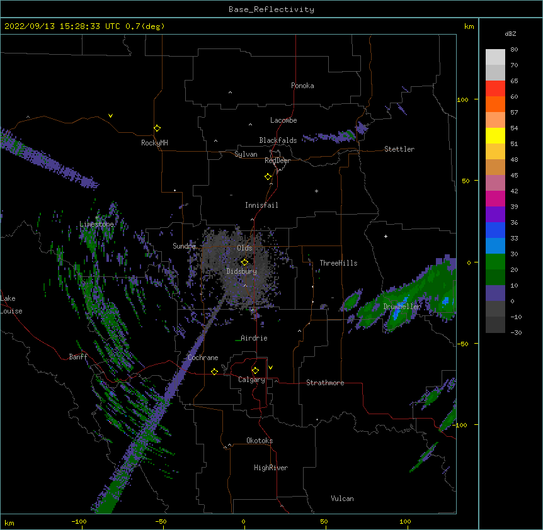Click the white asterisk east of Innisfail

tap(316, 191)
